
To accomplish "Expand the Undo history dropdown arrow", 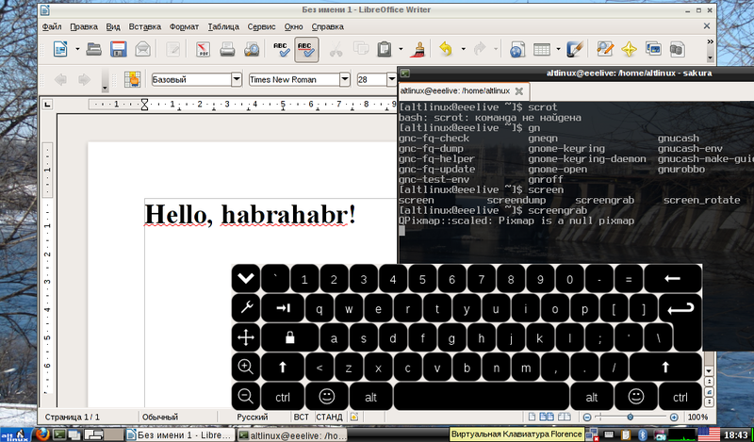I will [x=463, y=49].
